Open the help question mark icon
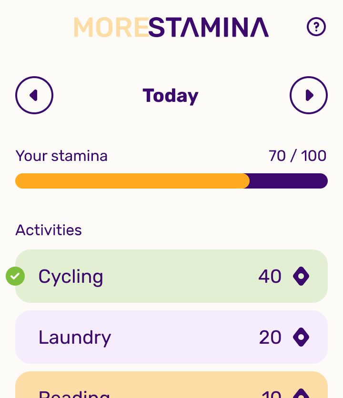343x398 pixels. [x=316, y=27]
